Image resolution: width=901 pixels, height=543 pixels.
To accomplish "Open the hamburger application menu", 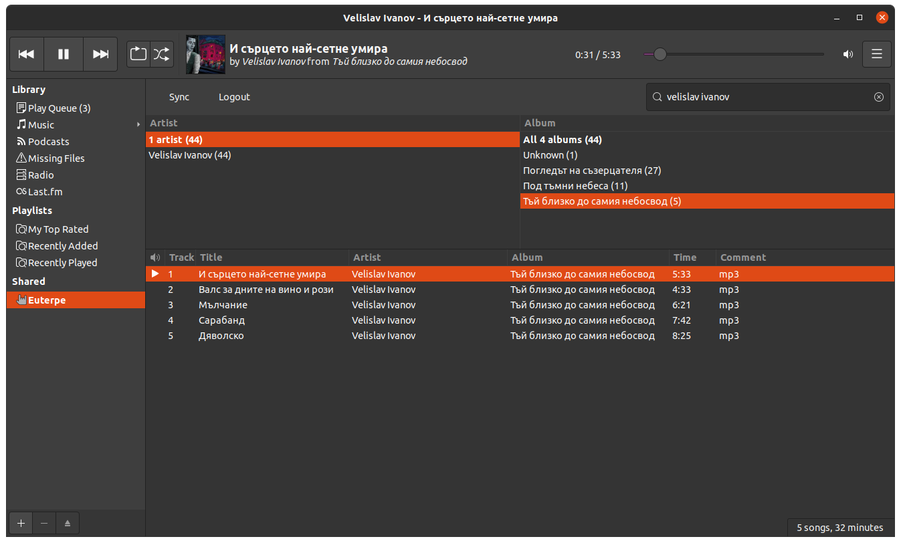I will [x=877, y=54].
